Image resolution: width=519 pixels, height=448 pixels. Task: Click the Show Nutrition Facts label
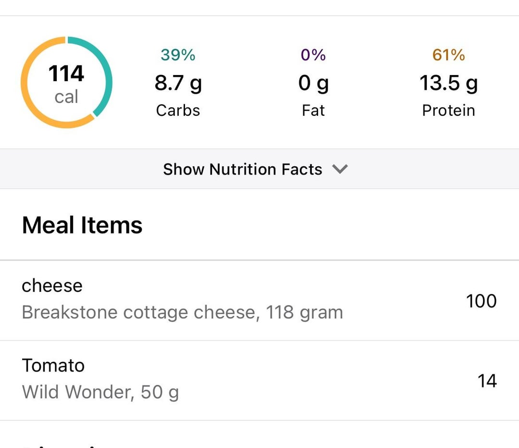point(243,169)
